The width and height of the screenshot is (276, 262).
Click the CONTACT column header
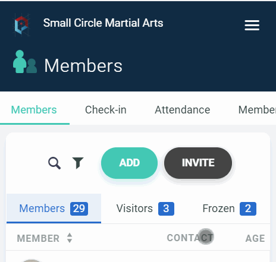pos(190,238)
